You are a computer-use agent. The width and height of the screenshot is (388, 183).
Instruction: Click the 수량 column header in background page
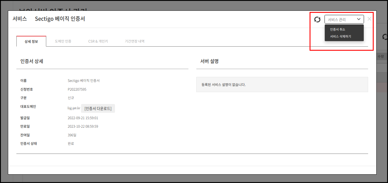point(381,57)
